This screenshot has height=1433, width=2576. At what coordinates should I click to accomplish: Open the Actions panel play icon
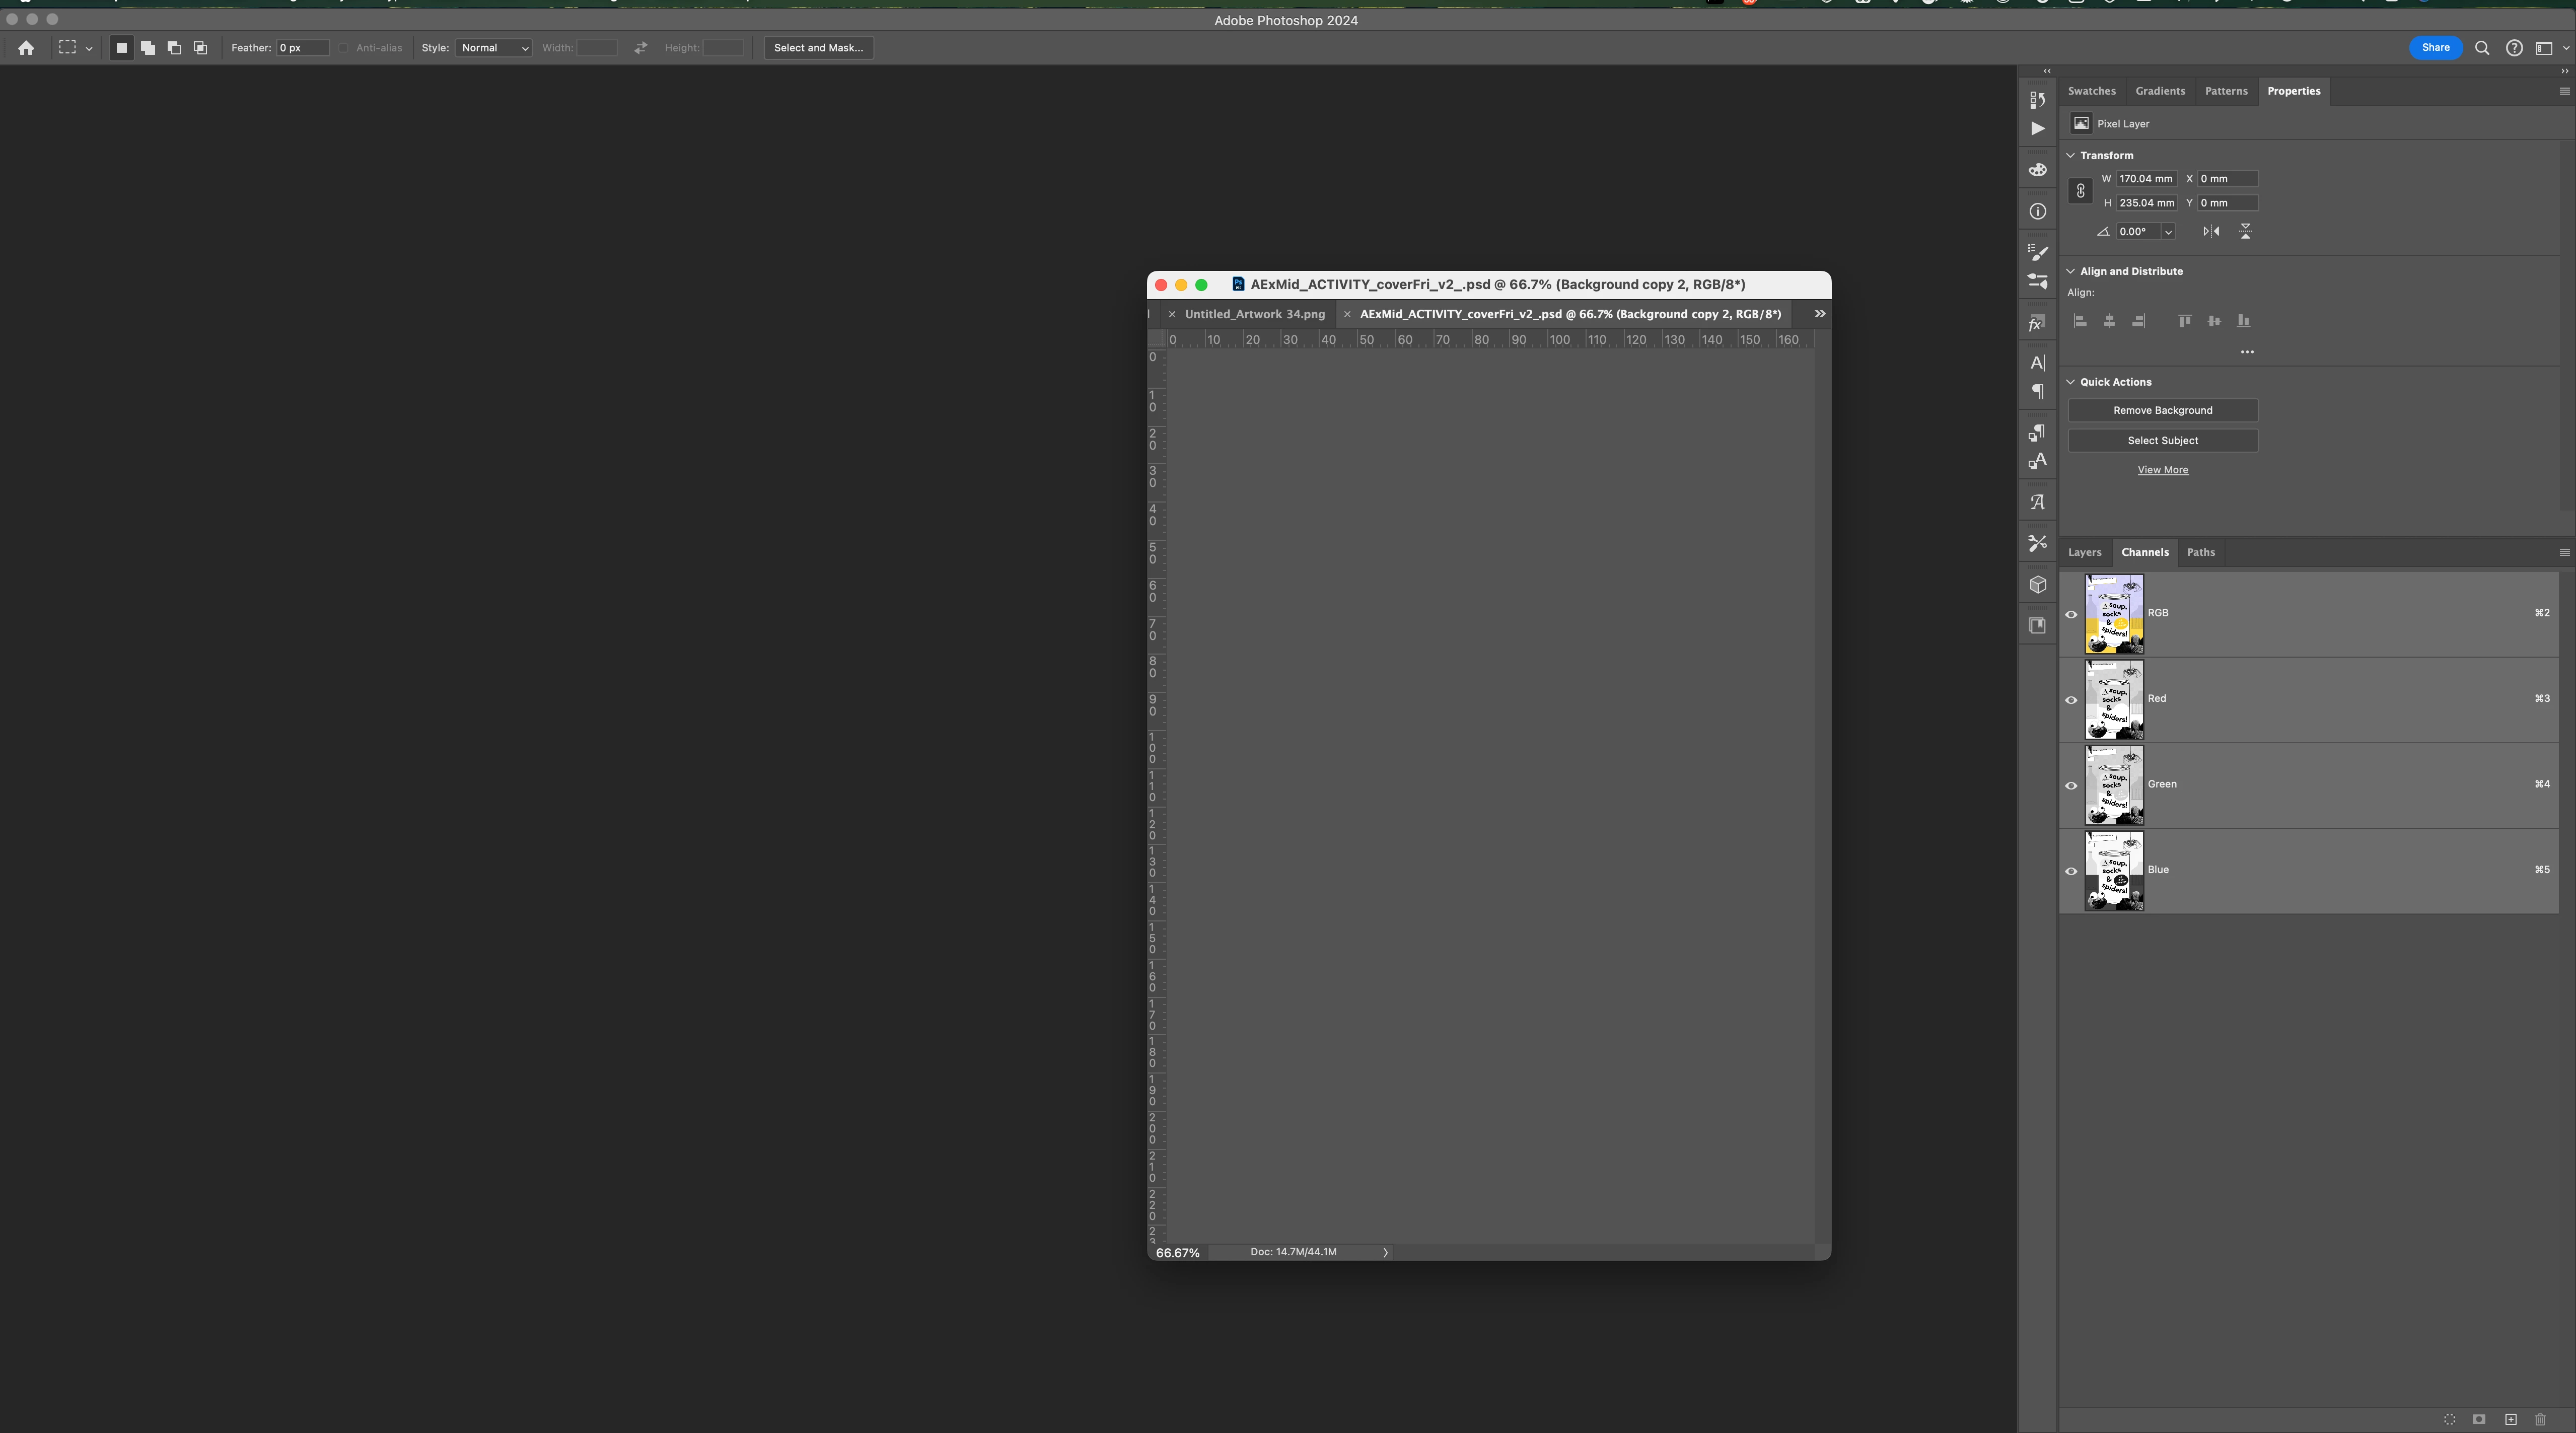pos(2037,128)
